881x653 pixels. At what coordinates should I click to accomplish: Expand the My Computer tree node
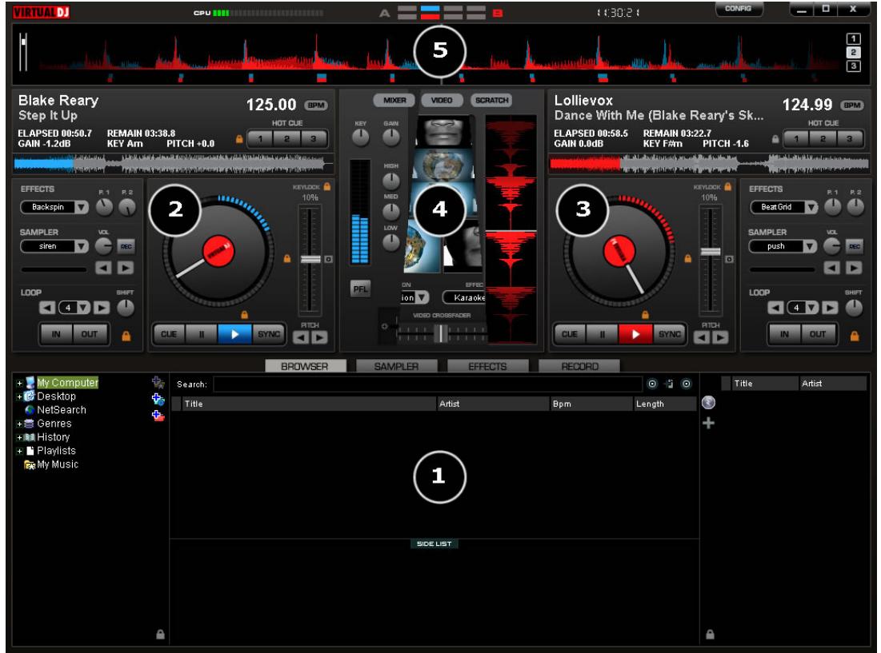(19, 383)
